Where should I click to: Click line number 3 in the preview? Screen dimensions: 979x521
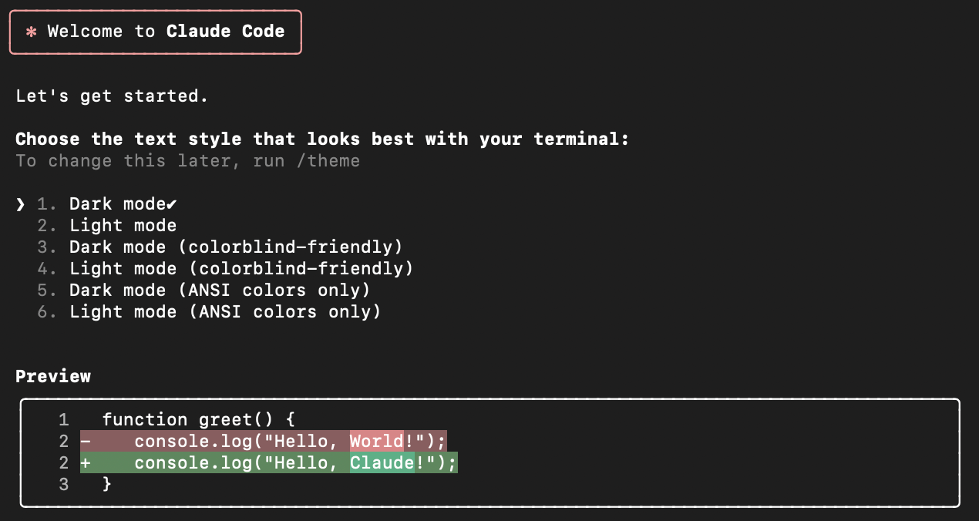63,485
